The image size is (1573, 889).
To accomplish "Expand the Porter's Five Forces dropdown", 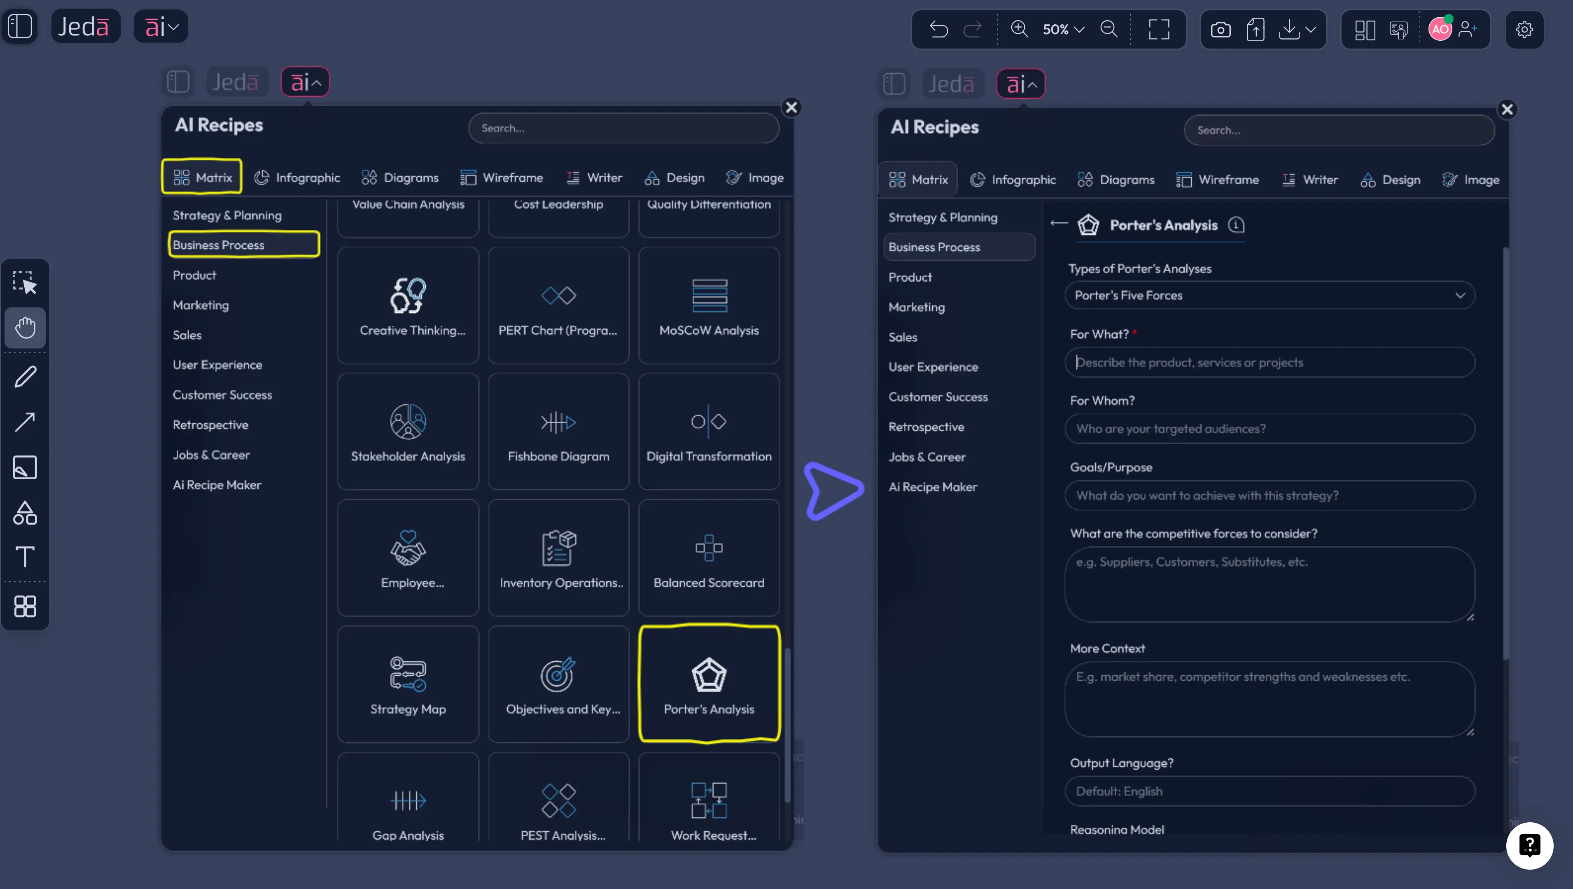I will (1269, 296).
